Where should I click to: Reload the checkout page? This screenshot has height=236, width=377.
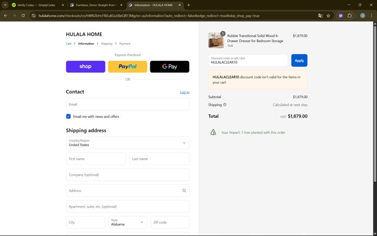pos(23,16)
